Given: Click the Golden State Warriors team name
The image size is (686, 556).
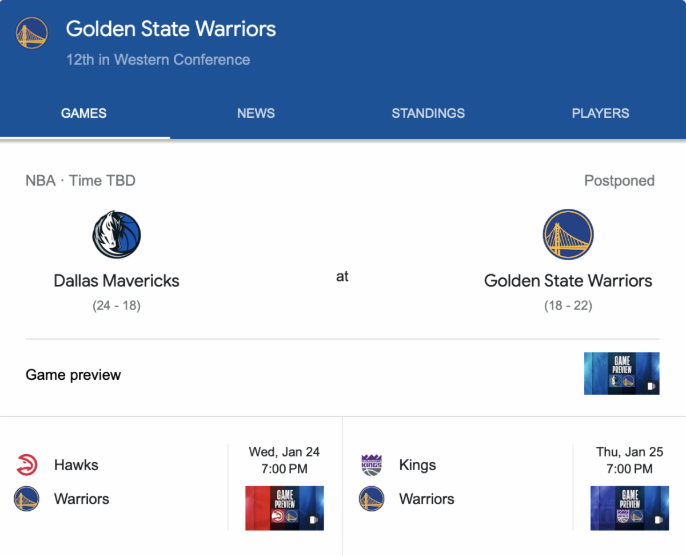Looking at the screenshot, I should pyautogui.click(x=568, y=281).
